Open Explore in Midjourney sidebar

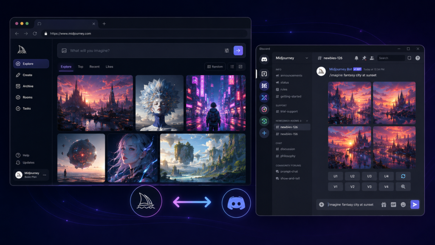(x=31, y=64)
